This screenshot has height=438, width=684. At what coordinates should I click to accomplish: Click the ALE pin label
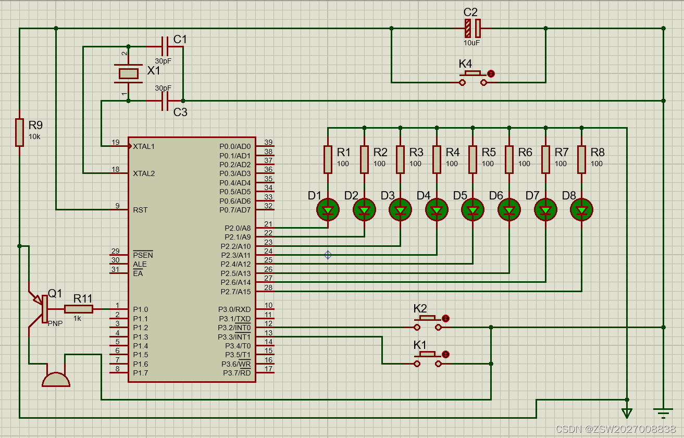[140, 264]
